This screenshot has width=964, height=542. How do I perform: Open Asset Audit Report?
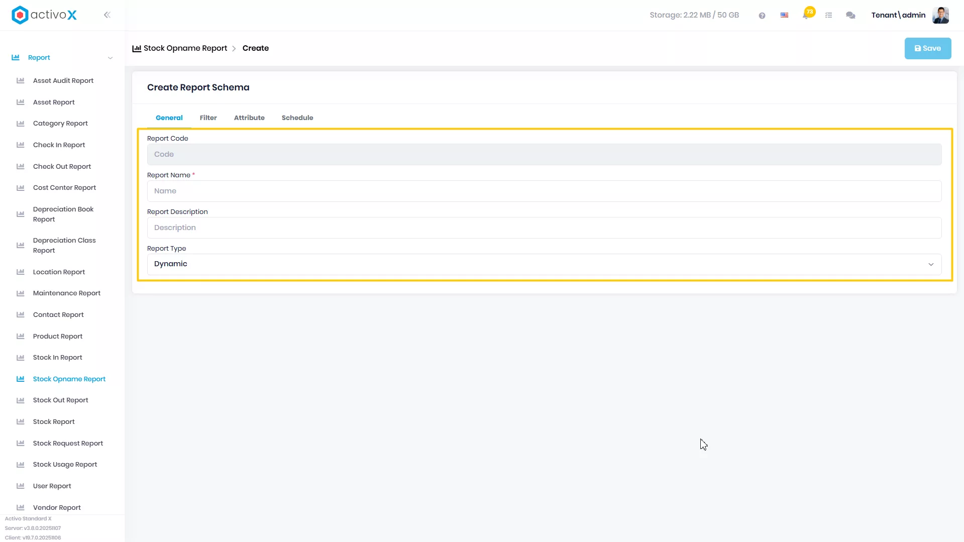(x=63, y=80)
